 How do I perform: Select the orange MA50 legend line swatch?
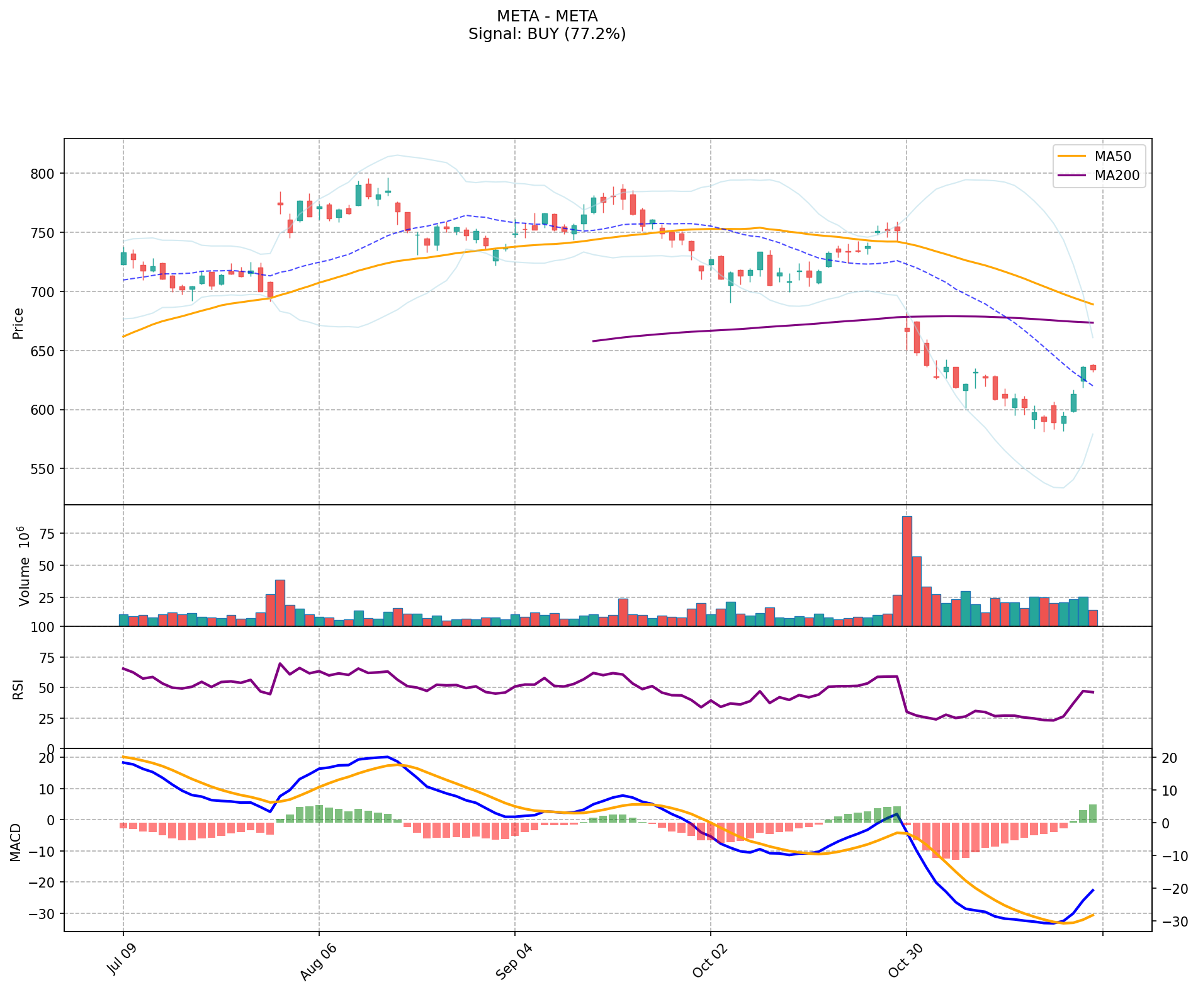[x=1072, y=157]
